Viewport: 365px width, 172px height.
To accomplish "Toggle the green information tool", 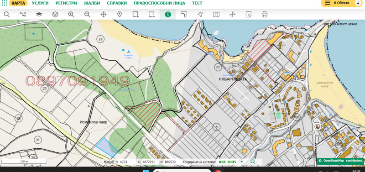I will [168, 15].
